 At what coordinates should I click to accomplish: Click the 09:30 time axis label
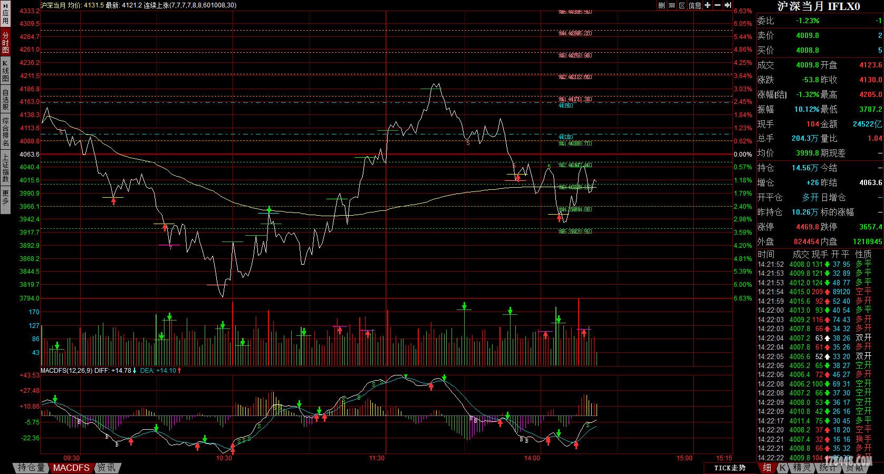tap(72, 458)
